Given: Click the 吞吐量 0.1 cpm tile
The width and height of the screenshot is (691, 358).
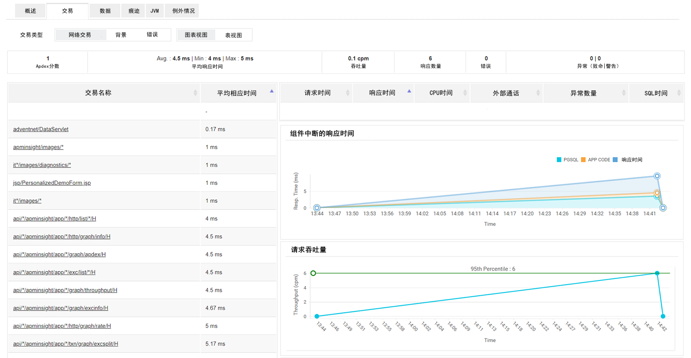Looking at the screenshot, I should 358,62.
